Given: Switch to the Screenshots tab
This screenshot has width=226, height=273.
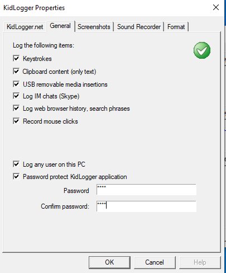Looking at the screenshot, I should [94, 27].
